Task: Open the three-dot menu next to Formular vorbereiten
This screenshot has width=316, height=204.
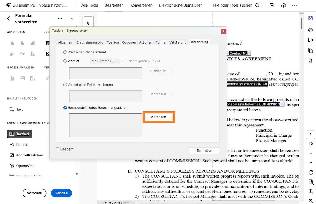Action: [x=60, y=18]
